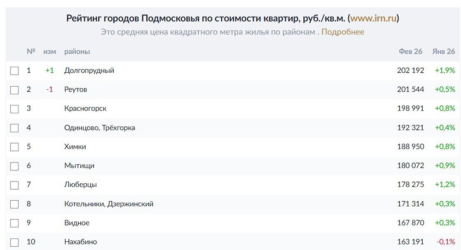The image size is (461, 250).
Task: Check the Люберцы row checkbox
Action: click(x=14, y=185)
